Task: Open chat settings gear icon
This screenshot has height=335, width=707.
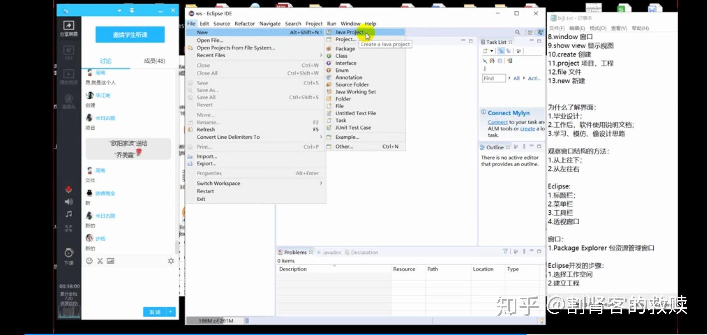Action: pyautogui.click(x=171, y=261)
